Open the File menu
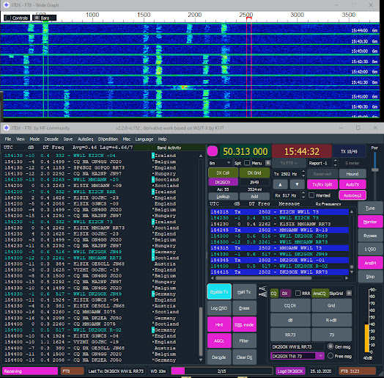The image size is (384, 378). click(8, 139)
